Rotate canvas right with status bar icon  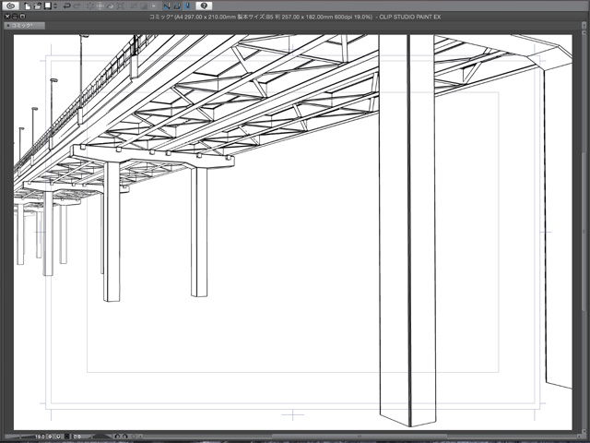tap(125, 437)
